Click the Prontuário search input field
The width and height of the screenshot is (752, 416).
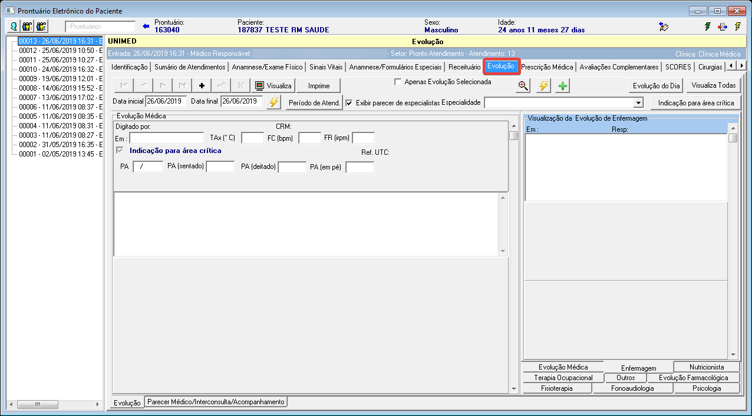tap(100, 26)
